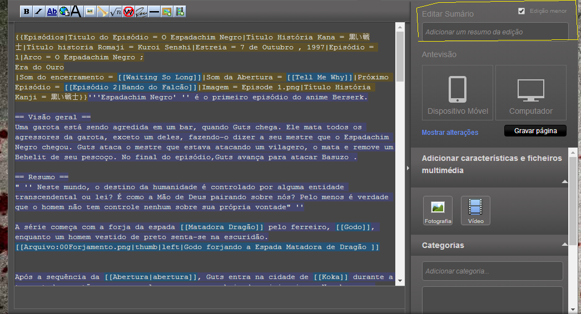Screen dimensions: 581x314
Task: Click editor scrollbar up arrow
Action: click(400, 27)
